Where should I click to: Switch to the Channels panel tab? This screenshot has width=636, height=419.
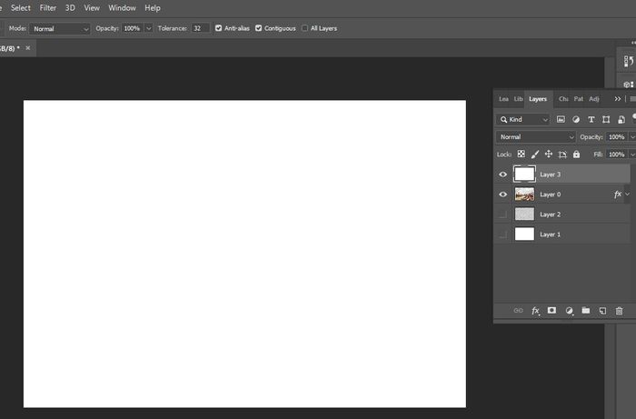pos(563,99)
